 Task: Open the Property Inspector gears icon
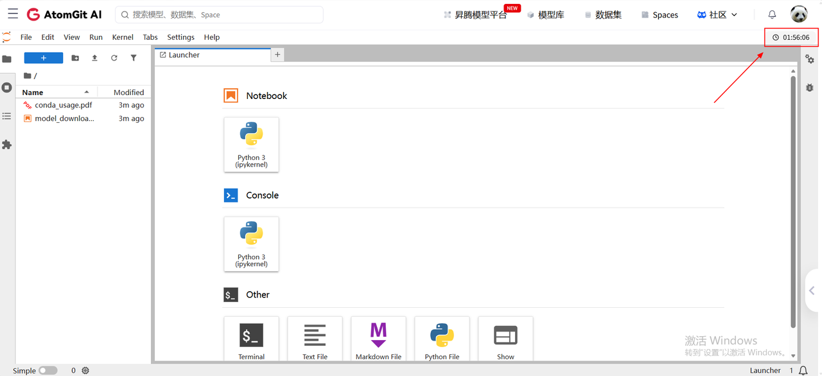coord(810,59)
